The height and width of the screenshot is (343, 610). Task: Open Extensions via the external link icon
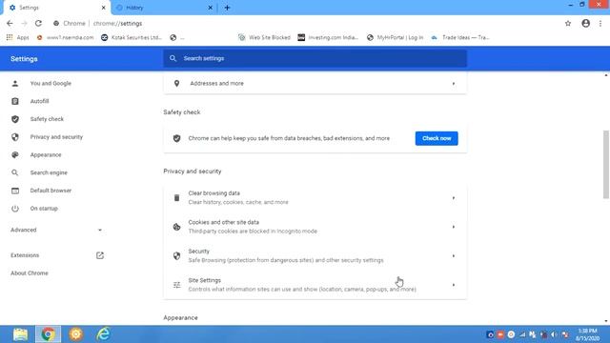[x=100, y=255]
